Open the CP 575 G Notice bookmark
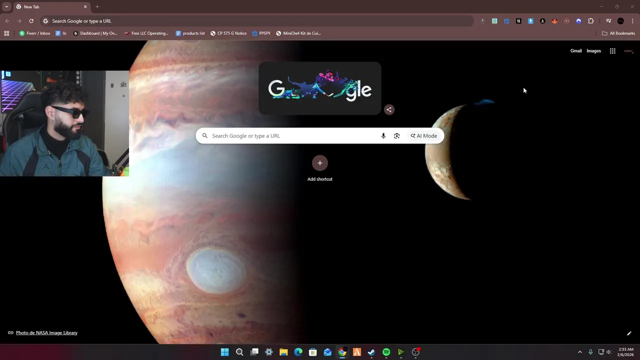This screenshot has width=640, height=360. click(228, 33)
